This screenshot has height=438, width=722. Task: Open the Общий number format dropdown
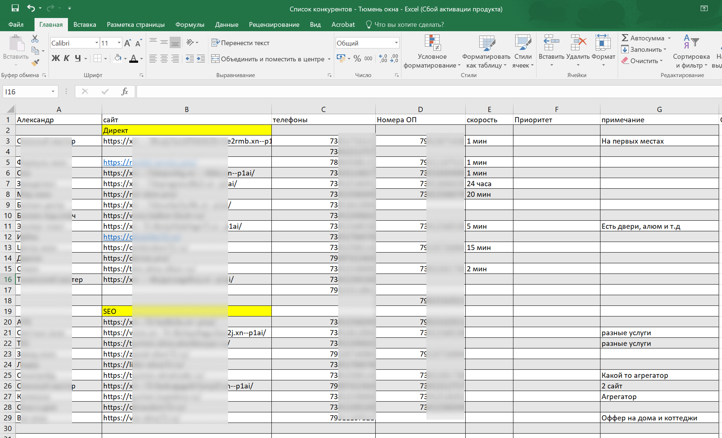tap(396, 43)
